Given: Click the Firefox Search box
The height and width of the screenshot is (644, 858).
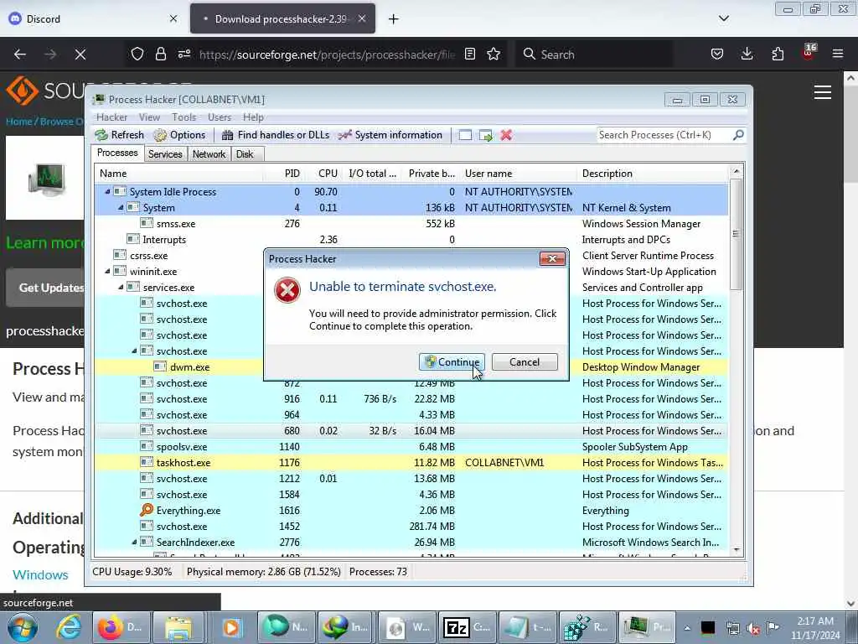Looking at the screenshot, I should click(594, 55).
